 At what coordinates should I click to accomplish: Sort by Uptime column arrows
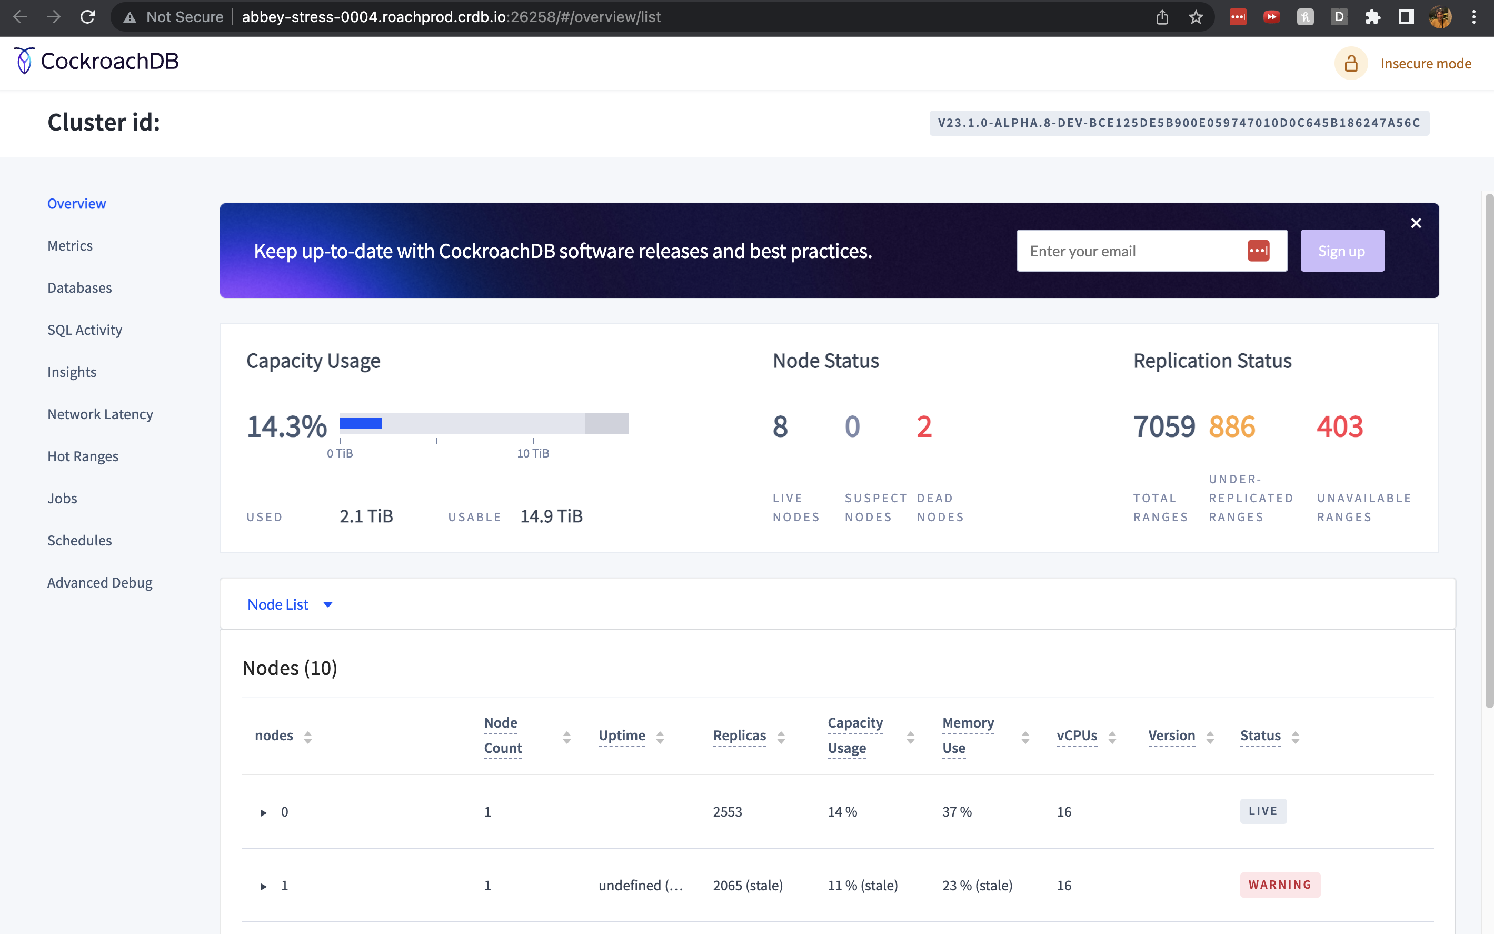[660, 737]
